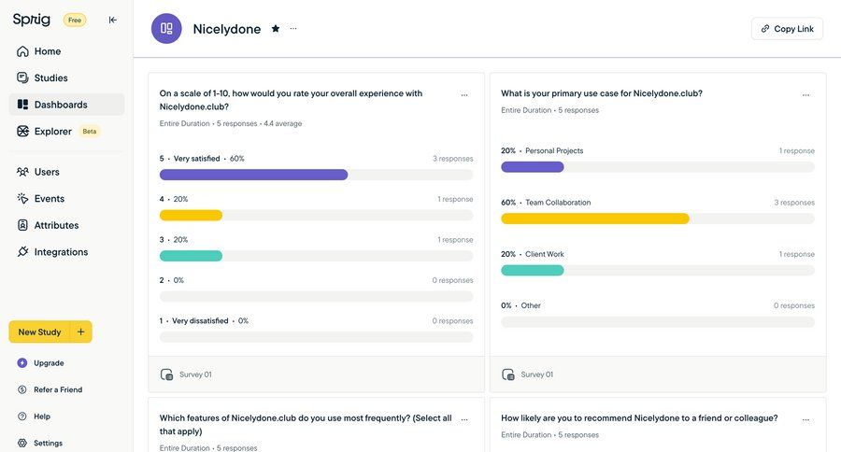The width and height of the screenshot is (841, 452).
Task: Open the Integrations page
Action: click(61, 252)
